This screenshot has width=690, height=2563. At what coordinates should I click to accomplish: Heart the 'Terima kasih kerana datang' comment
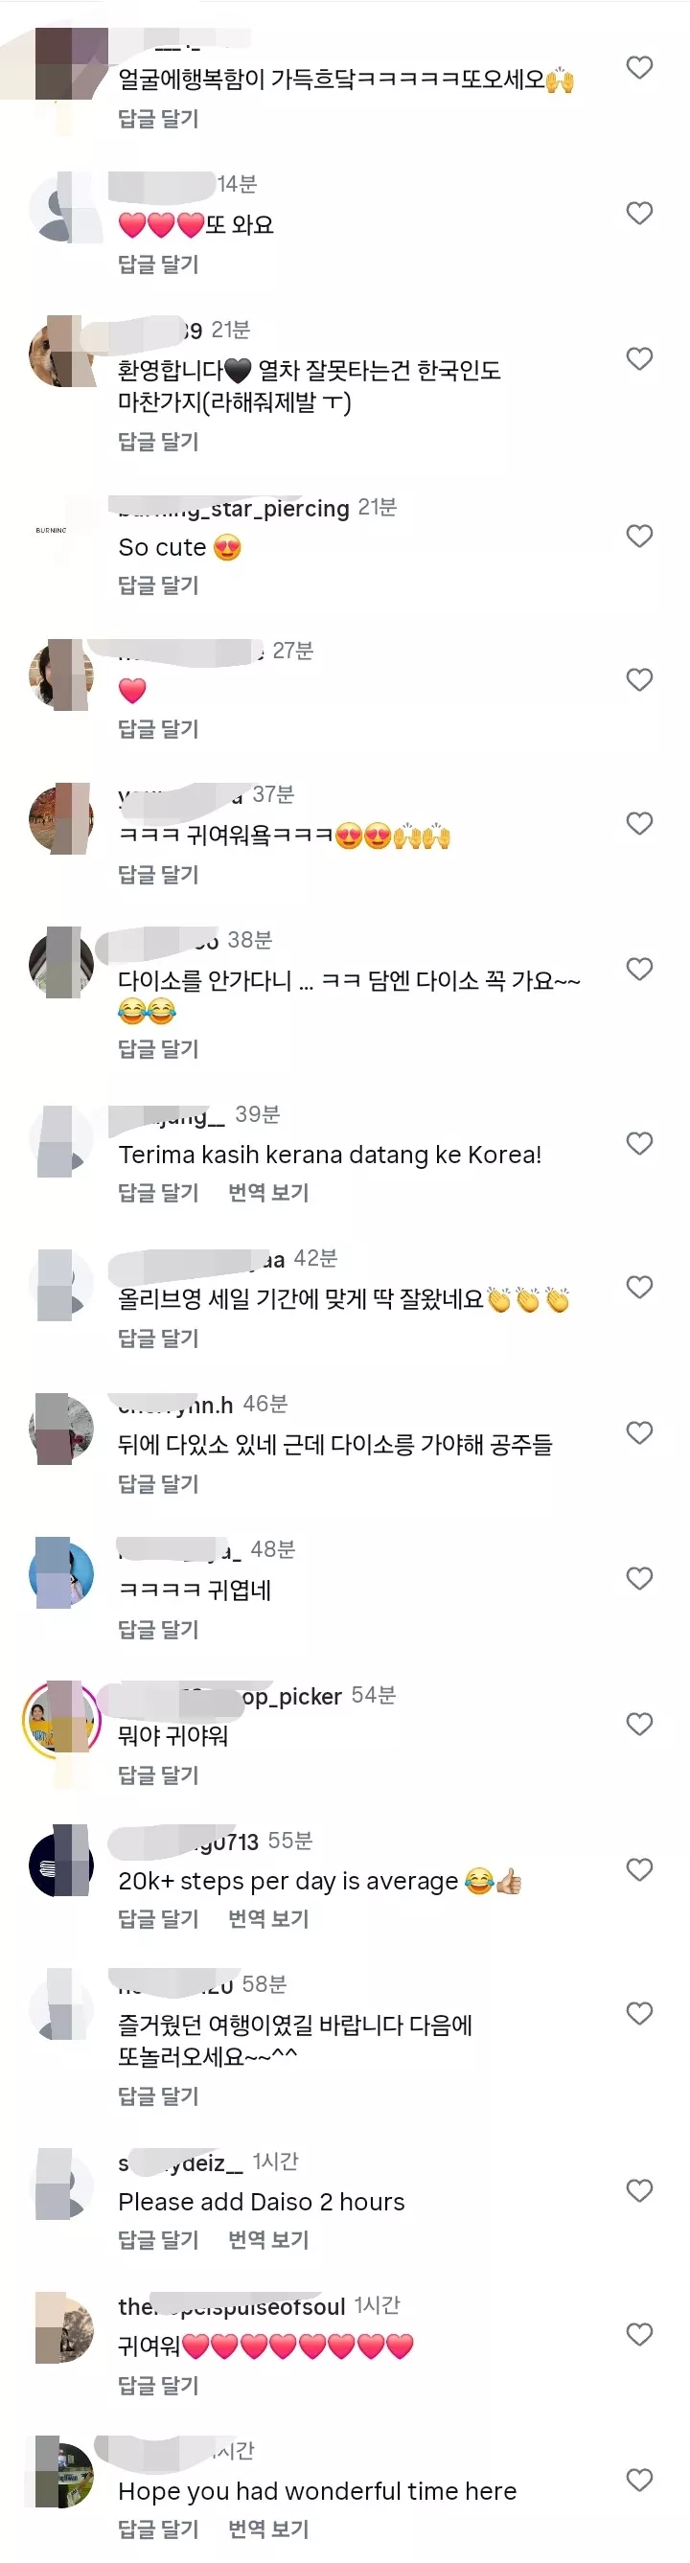tap(639, 1143)
